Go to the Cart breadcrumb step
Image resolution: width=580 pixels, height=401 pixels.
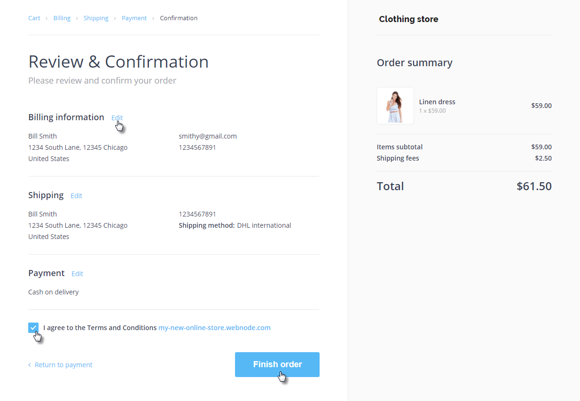[x=34, y=18]
